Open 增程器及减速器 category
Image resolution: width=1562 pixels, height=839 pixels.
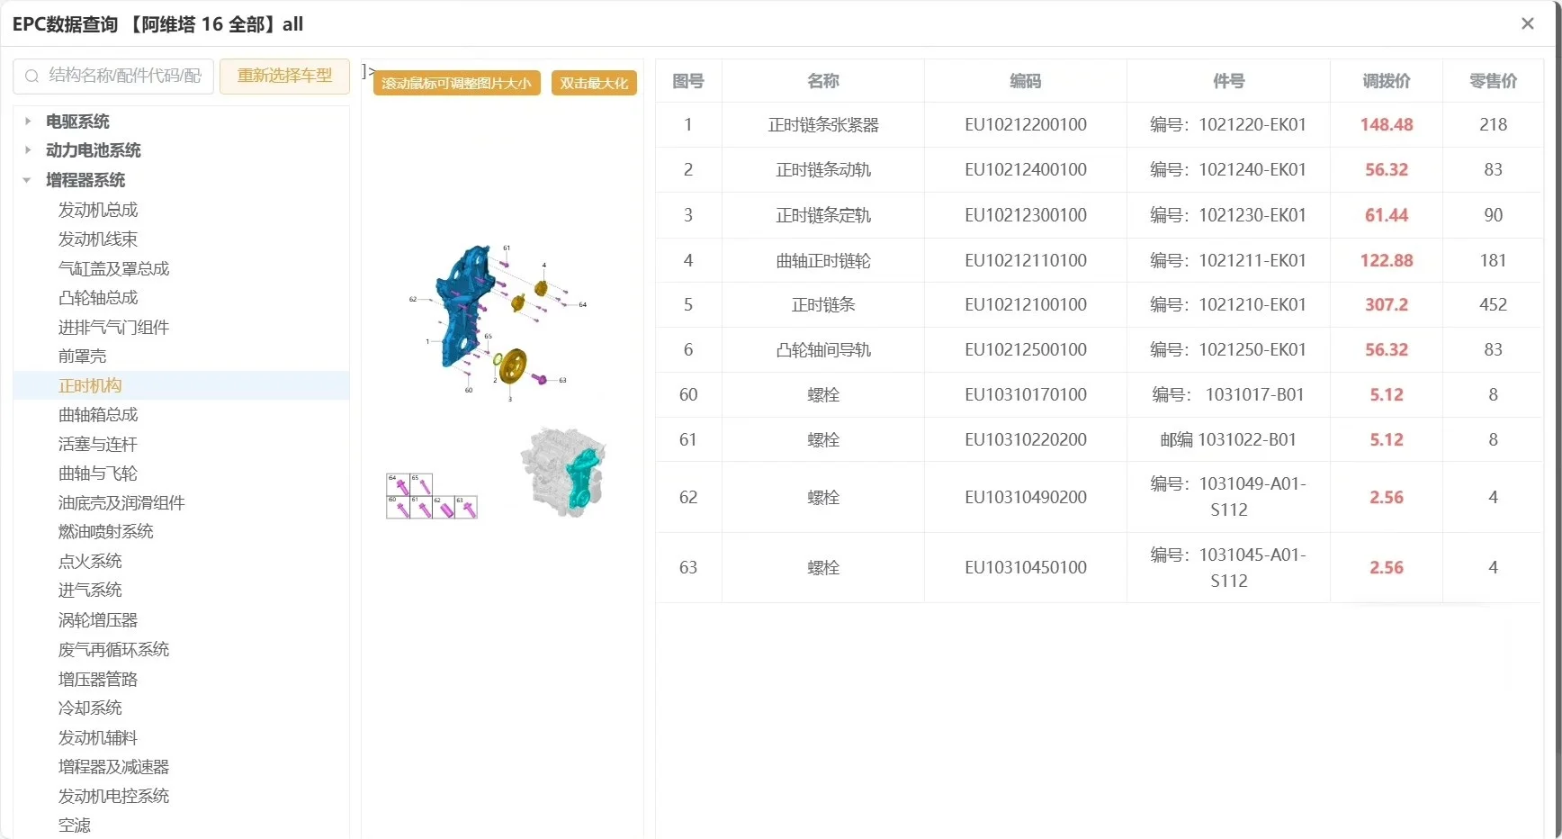coord(113,767)
